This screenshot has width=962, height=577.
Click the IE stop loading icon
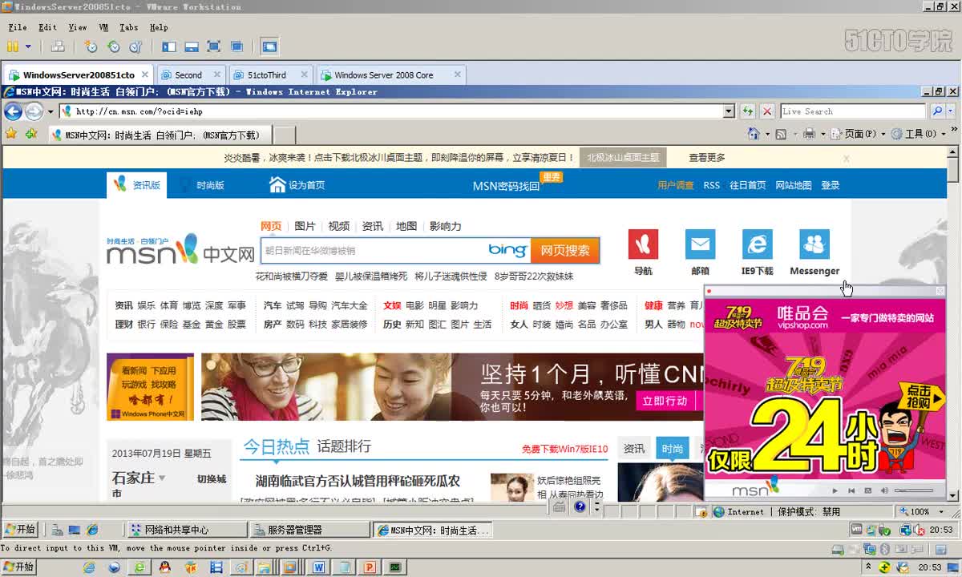[x=767, y=111]
